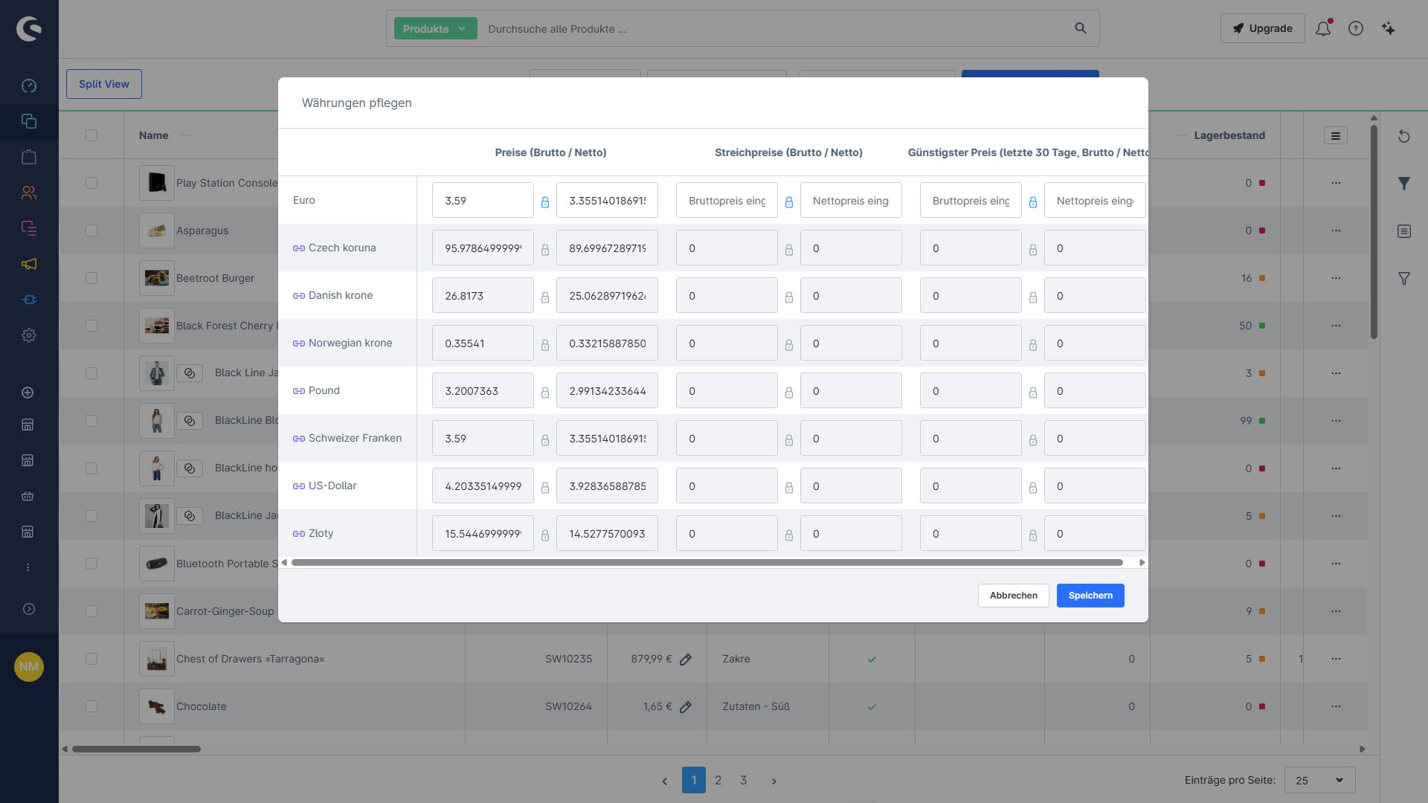Open the content icon in sidebar
This screenshot has height=803, width=1428.
coord(29,228)
